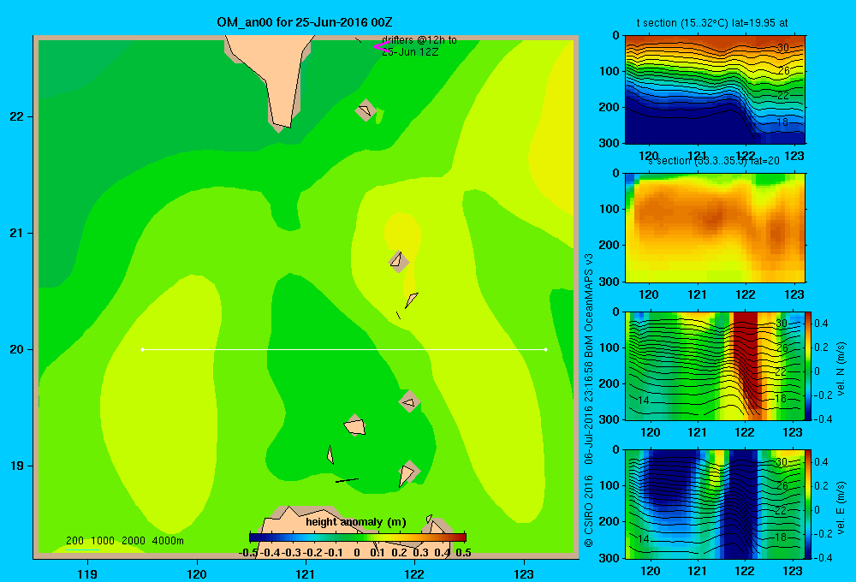Click the longitude label '119' on map axis
Screen dimensions: 856x582
[87, 573]
